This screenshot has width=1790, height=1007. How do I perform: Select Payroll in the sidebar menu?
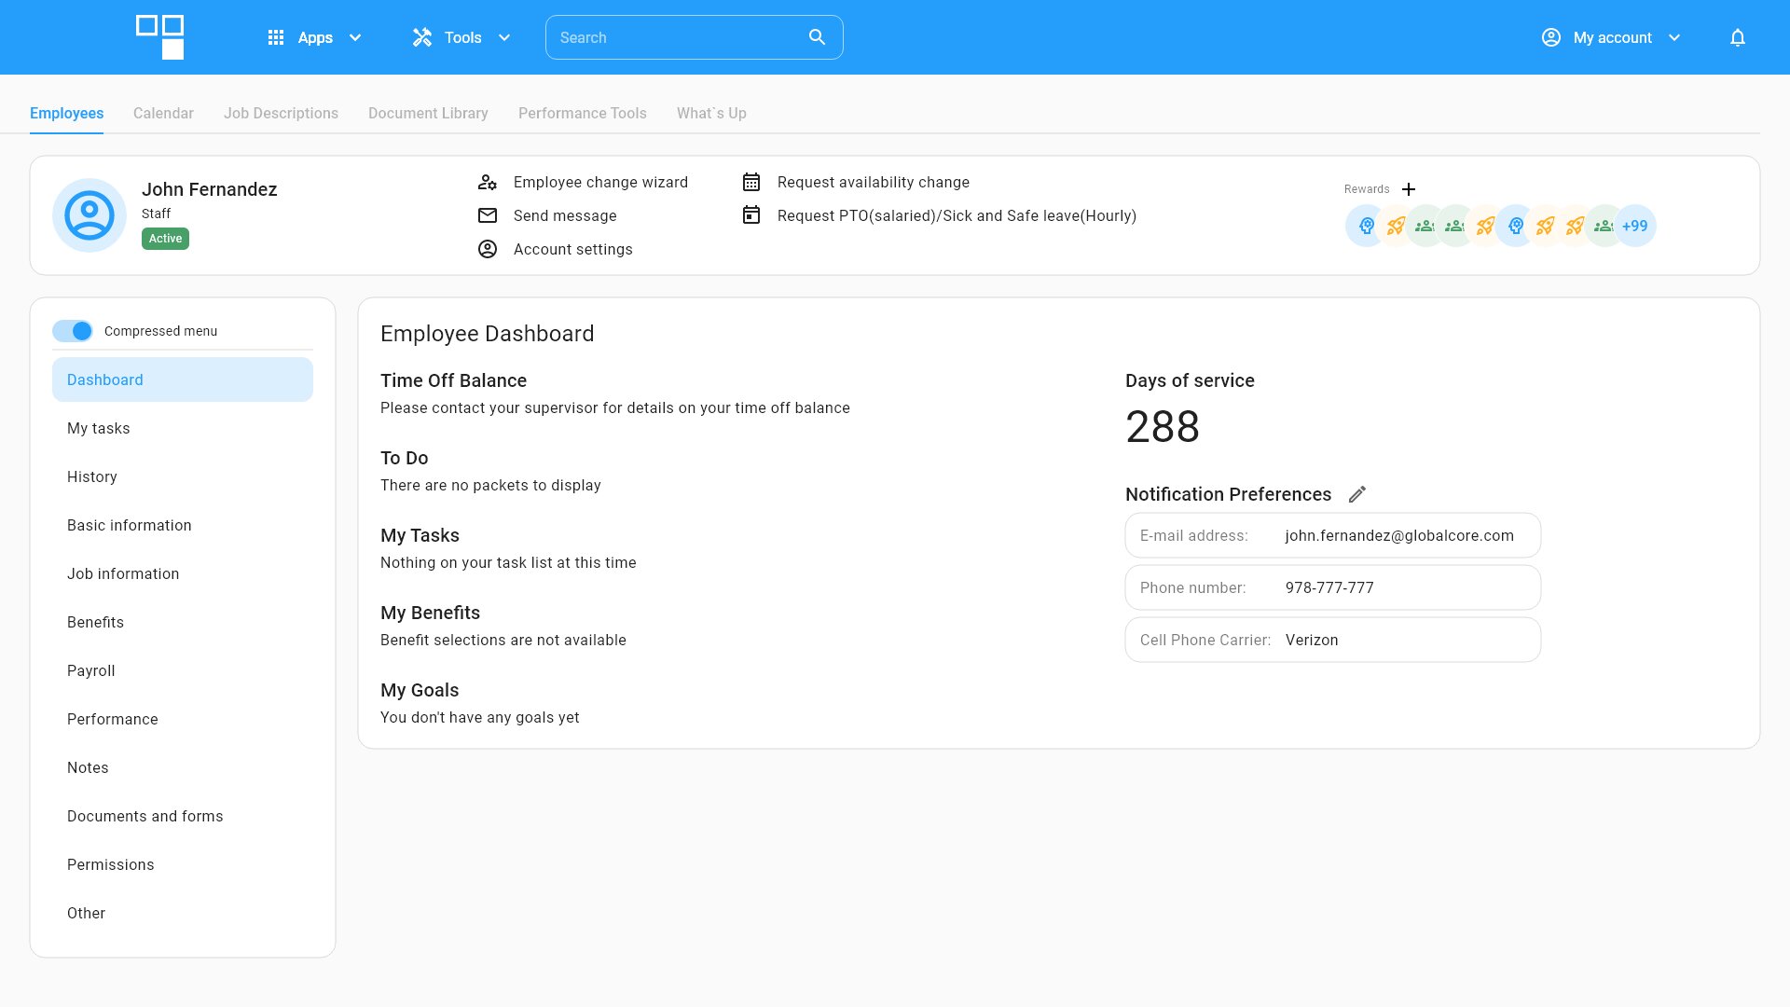pos(91,670)
